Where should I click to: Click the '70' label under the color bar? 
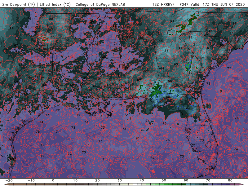(x=208, y=180)
